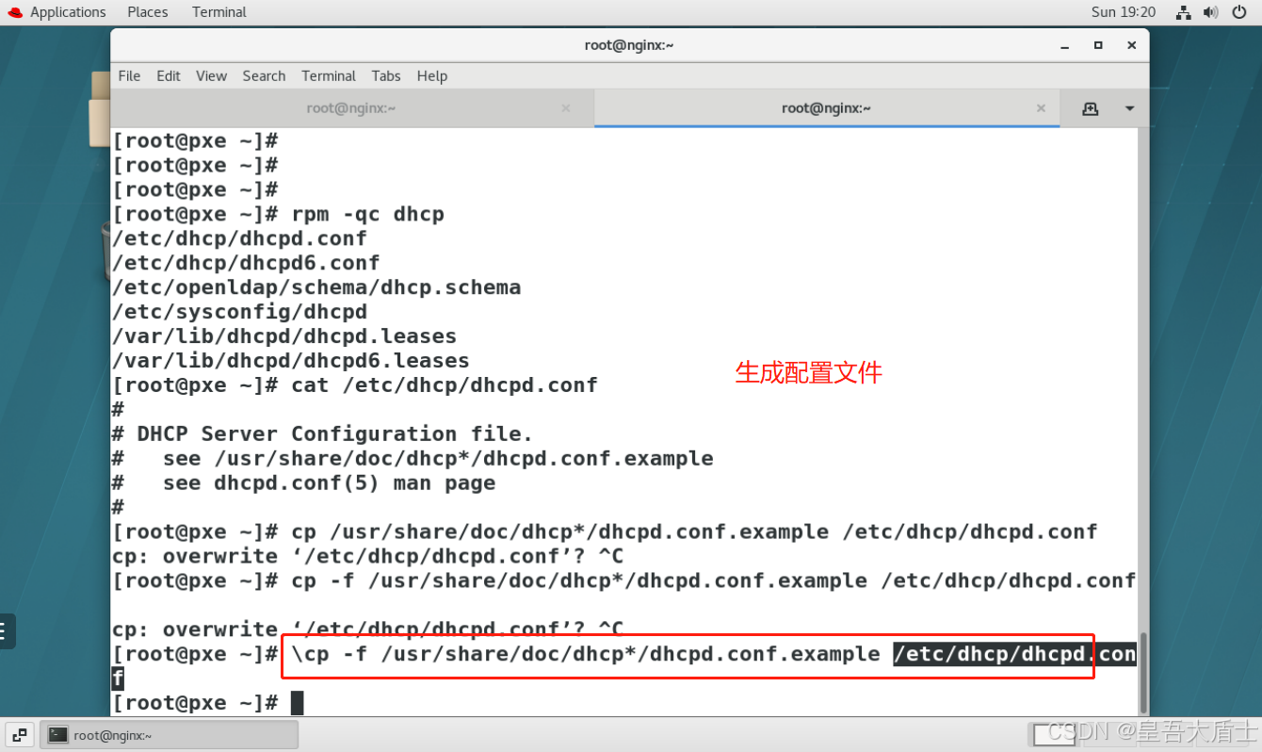Click the terminal cursor at last prompt
This screenshot has height=752, width=1262.
pos(298,703)
